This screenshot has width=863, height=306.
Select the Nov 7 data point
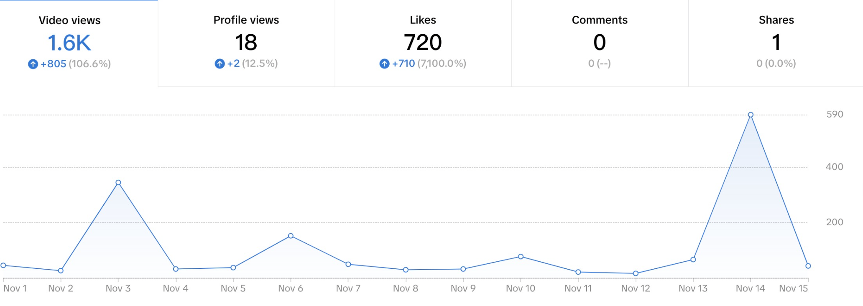point(348,264)
